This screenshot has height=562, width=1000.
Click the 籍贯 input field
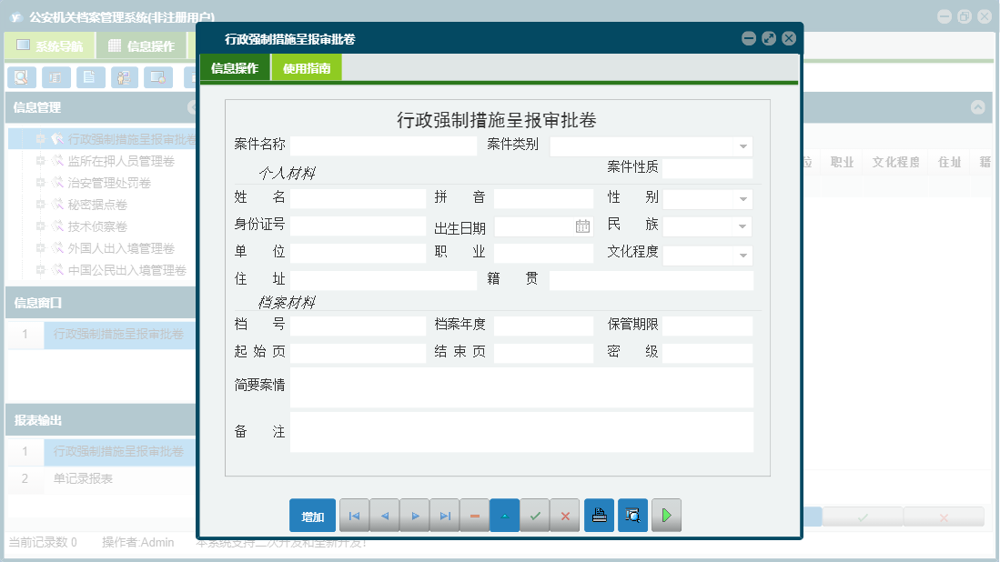pyautogui.click(x=652, y=280)
